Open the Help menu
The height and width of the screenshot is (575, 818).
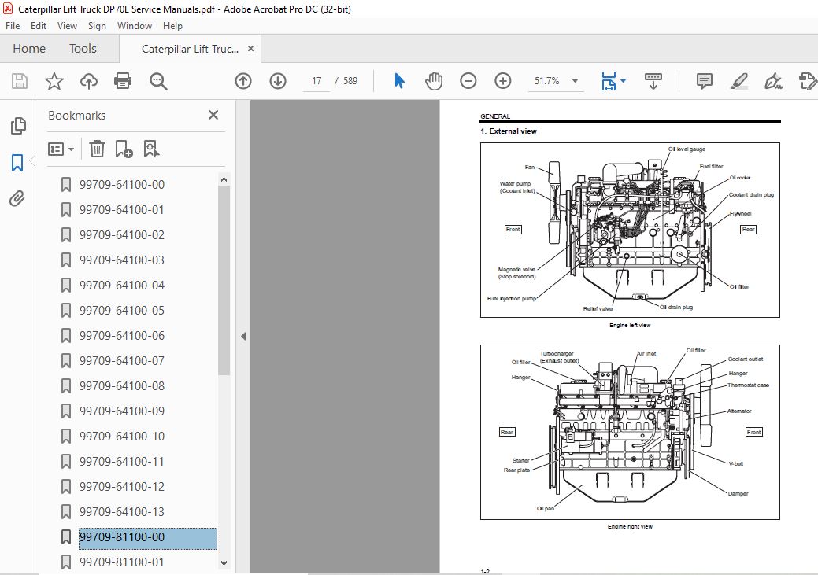tap(172, 25)
